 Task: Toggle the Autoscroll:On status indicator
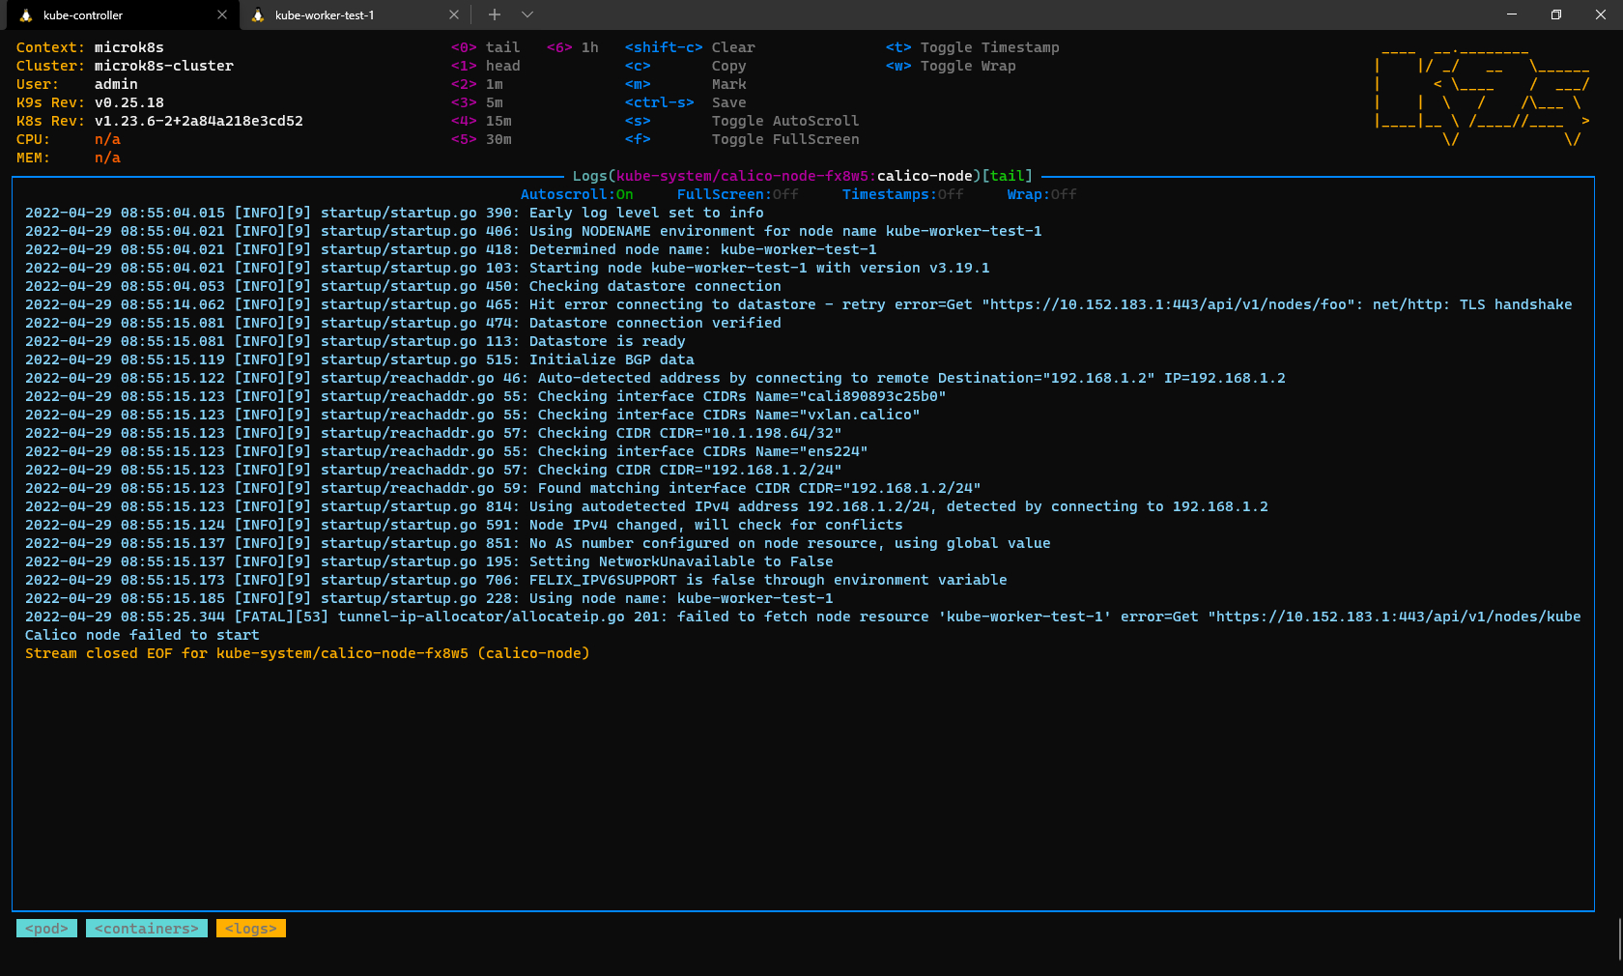(x=576, y=194)
